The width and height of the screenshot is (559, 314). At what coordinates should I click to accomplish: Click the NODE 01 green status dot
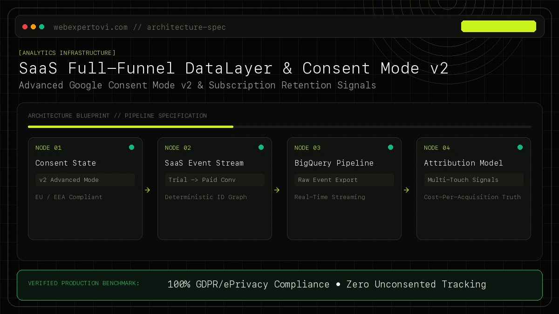point(131,147)
